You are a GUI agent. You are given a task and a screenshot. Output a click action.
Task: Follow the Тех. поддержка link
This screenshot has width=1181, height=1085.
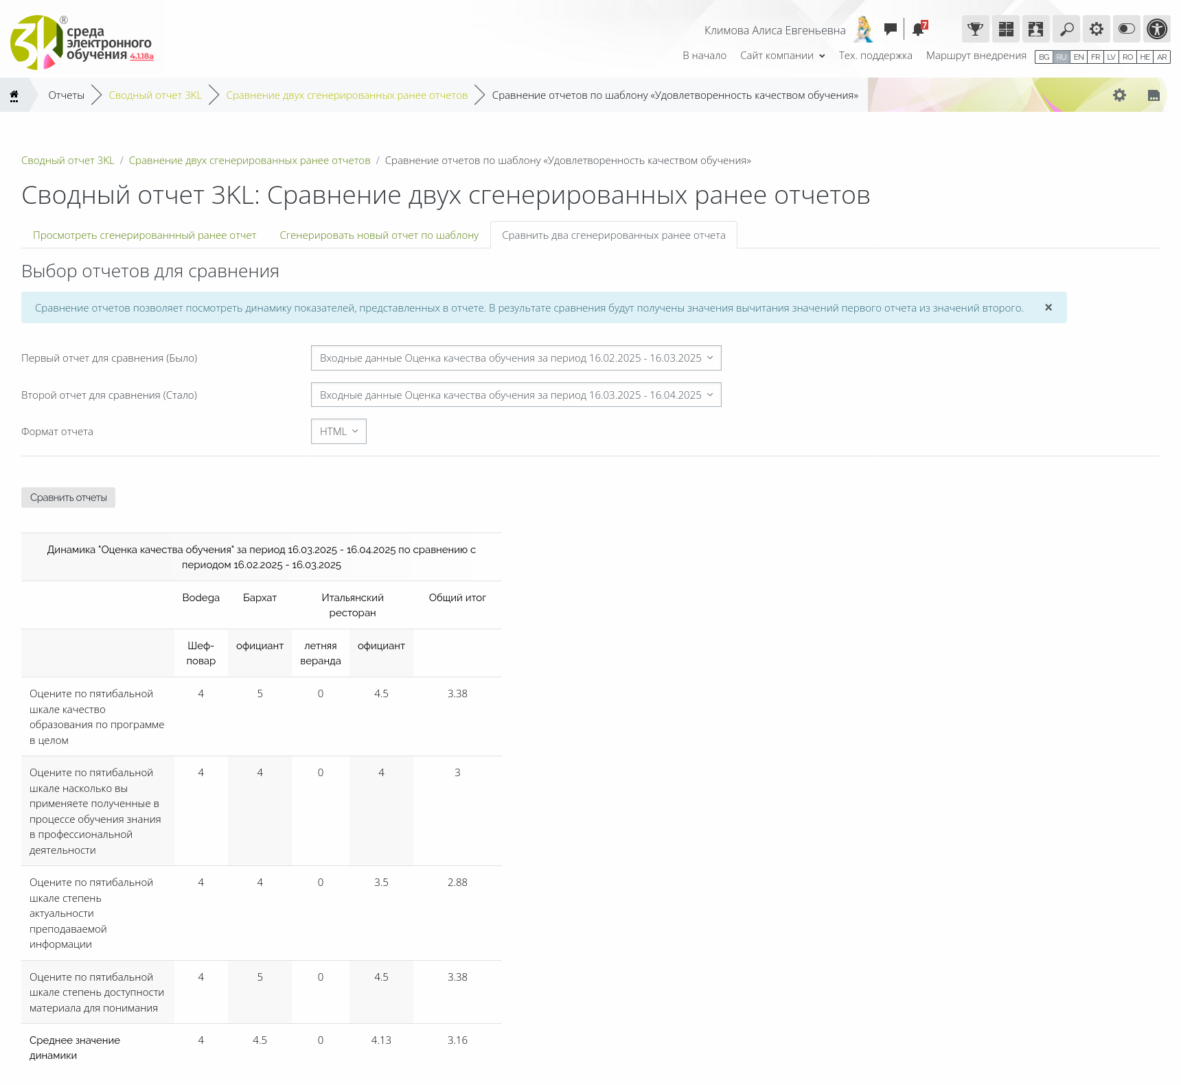pyautogui.click(x=875, y=56)
